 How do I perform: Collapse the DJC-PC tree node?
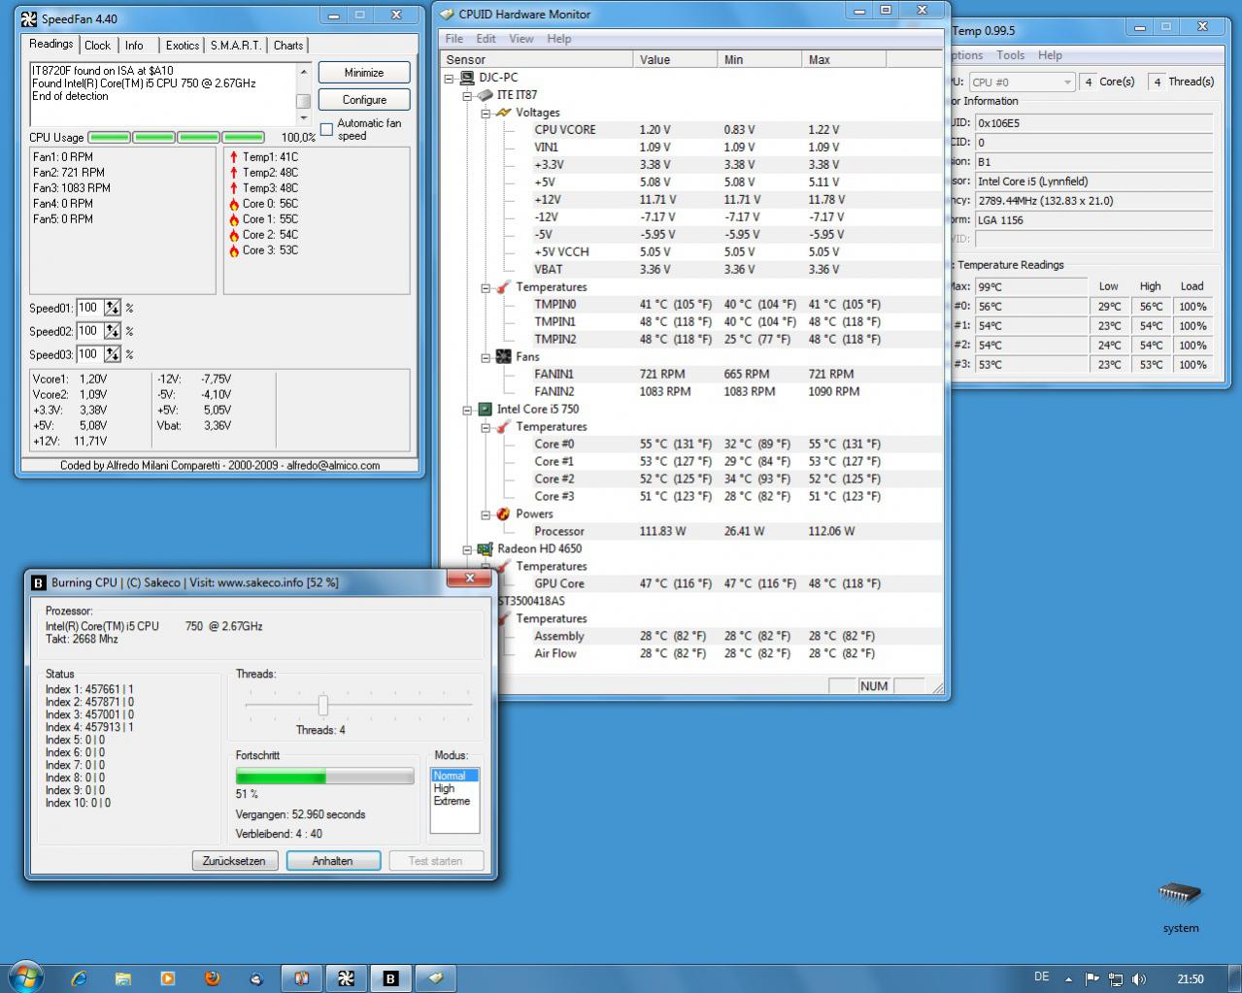click(x=449, y=78)
